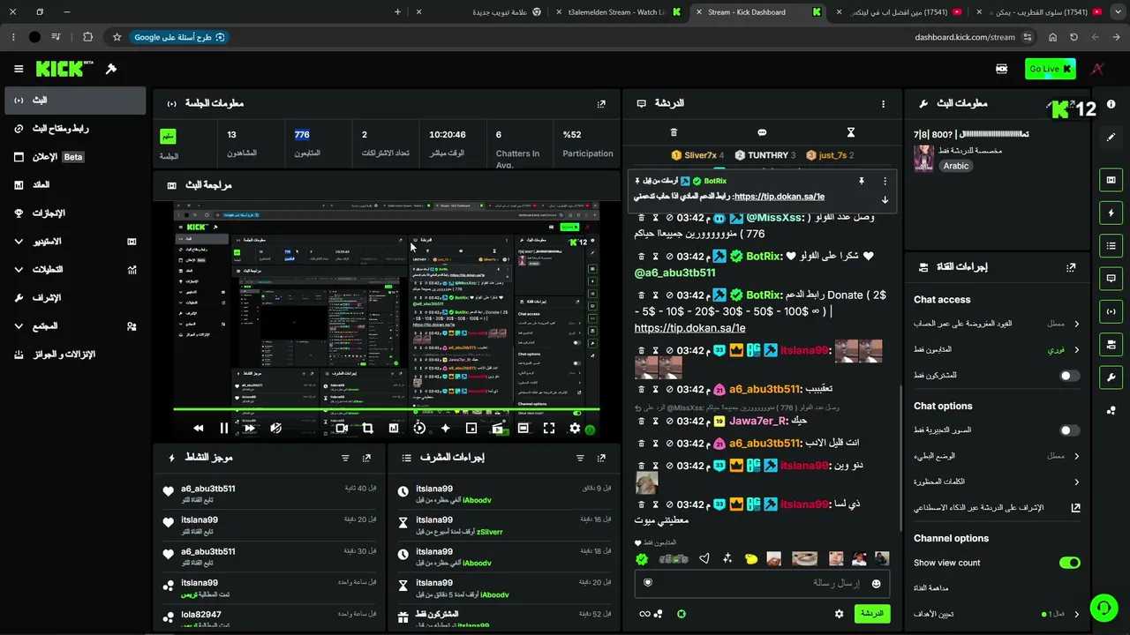Click the crop icon in preview controls
Image resolution: width=1130 pixels, height=635 pixels.
pos(367,428)
